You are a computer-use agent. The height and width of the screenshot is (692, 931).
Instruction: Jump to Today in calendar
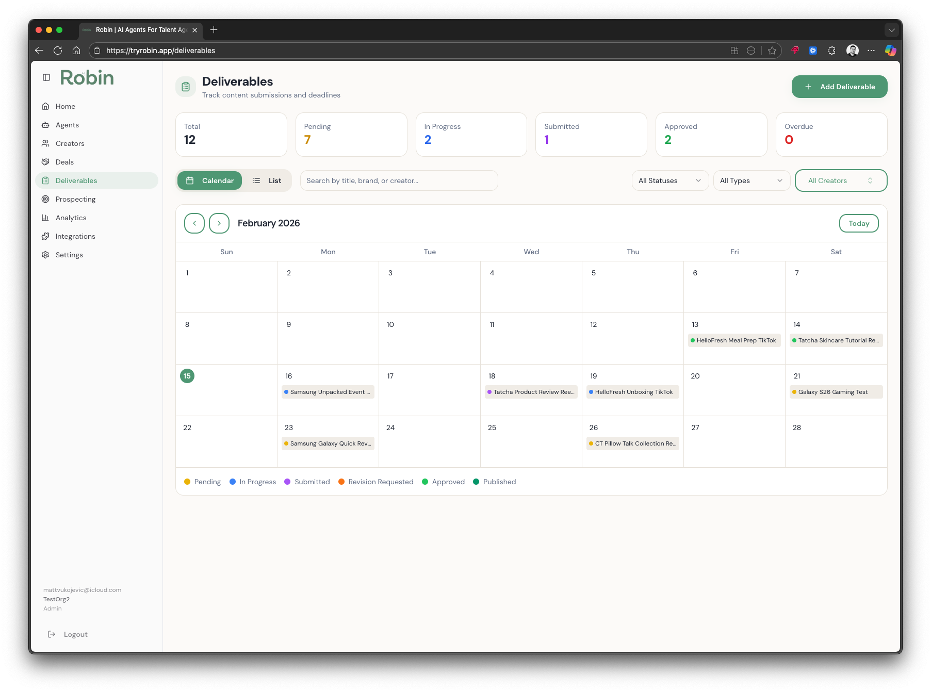859,223
